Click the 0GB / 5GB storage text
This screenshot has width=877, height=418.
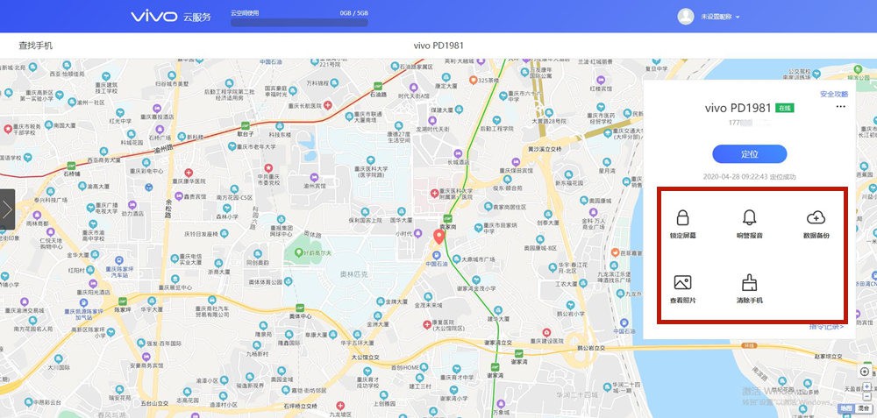point(353,13)
